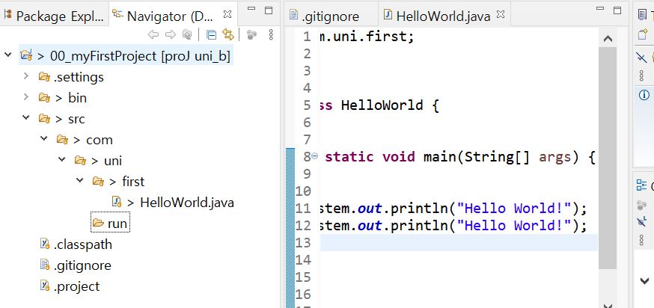The width and height of the screenshot is (654, 308).
Task: Collapse the first folder
Action: [79, 179]
